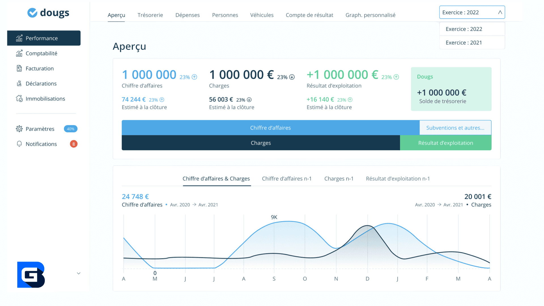This screenshot has width=544, height=306.
Task: Click the Immobilisations house icon
Action: click(19, 99)
